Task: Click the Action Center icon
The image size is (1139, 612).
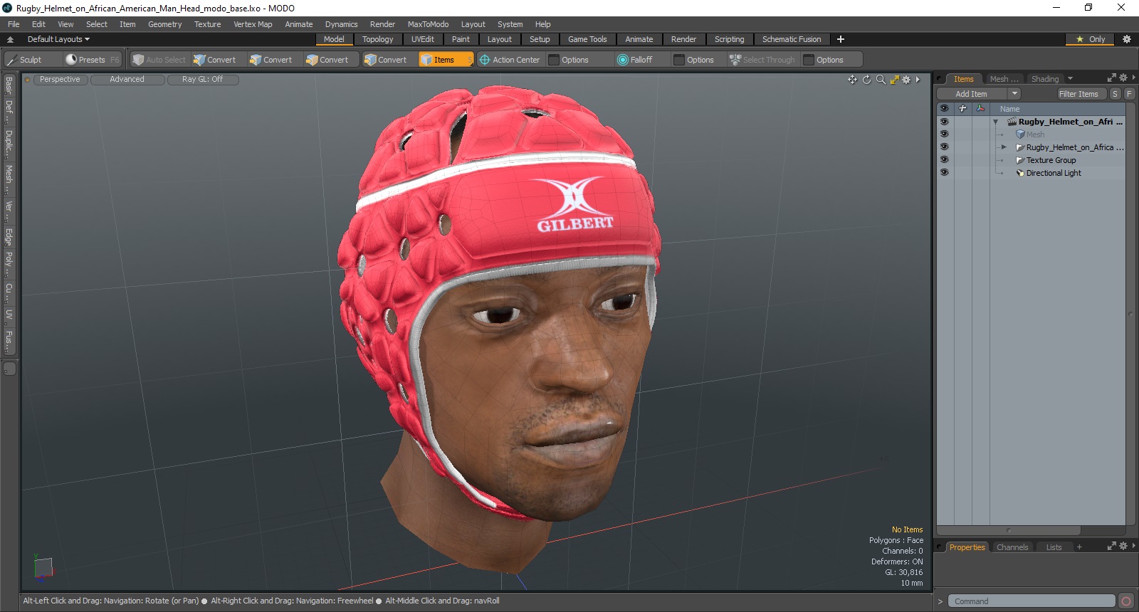Action: (x=485, y=60)
